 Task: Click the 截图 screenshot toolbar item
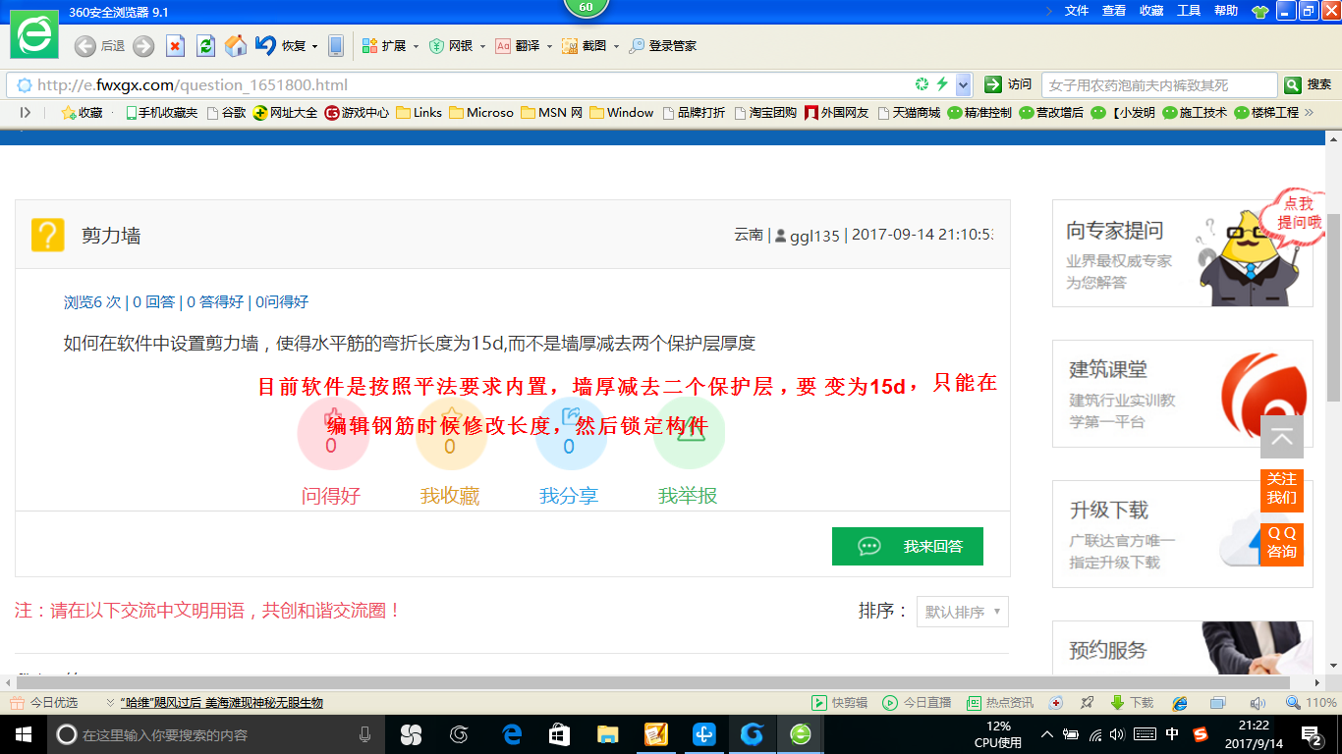[x=584, y=45]
